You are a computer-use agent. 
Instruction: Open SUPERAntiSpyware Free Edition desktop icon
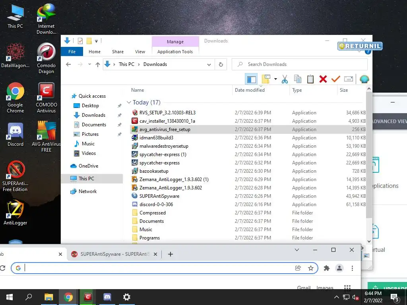point(16,176)
